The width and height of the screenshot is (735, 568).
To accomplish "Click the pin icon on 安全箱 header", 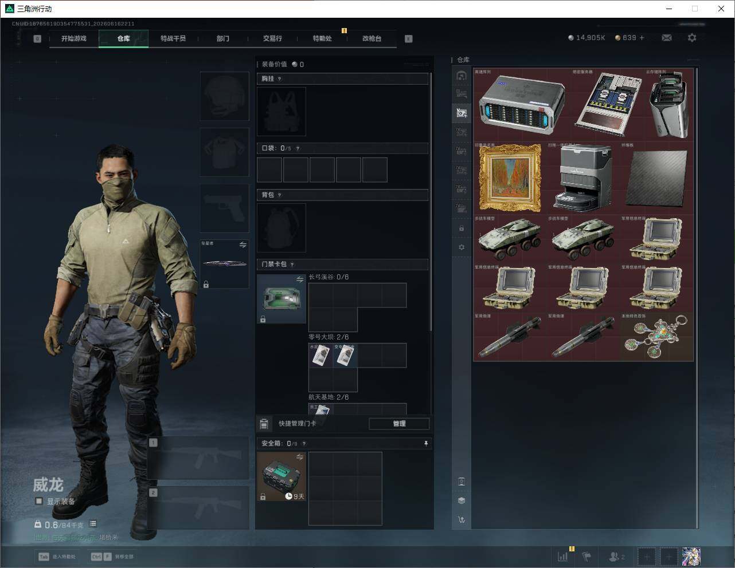I will tap(425, 444).
